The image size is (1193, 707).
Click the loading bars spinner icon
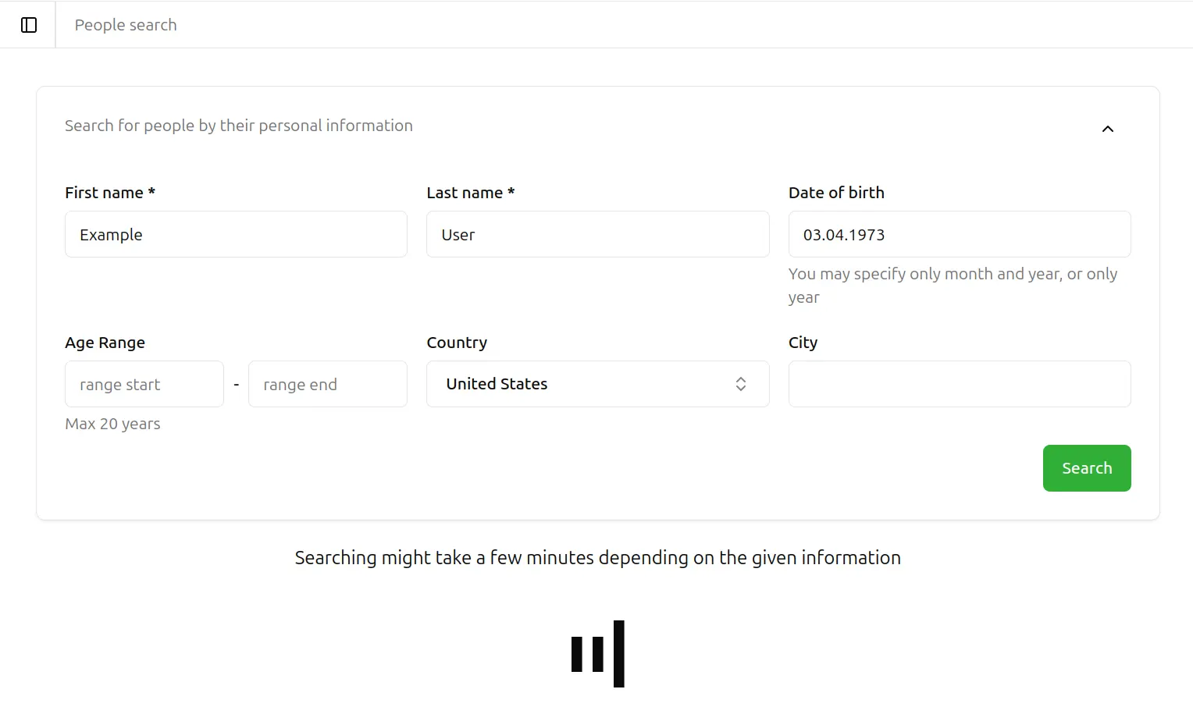(598, 654)
